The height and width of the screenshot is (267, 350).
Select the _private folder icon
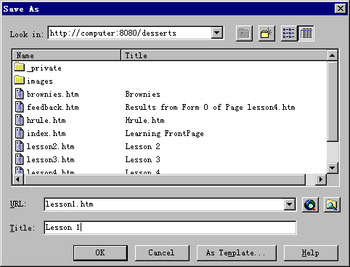(20, 67)
